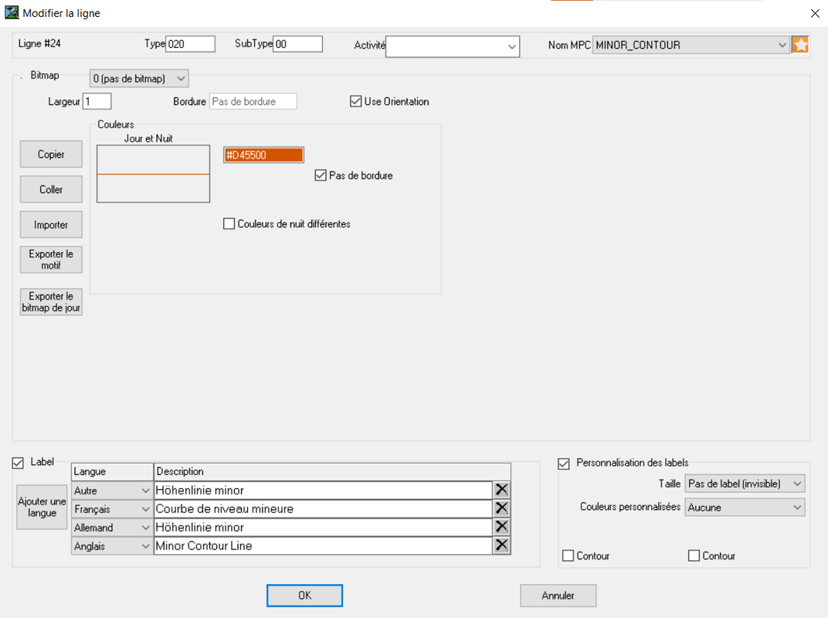This screenshot has height=618, width=828.
Task: Open the Activité dropdown
Action: pyautogui.click(x=453, y=46)
